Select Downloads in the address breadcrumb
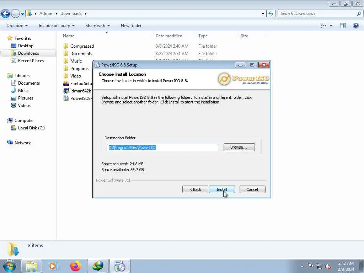364x273 pixels. tap(71, 14)
